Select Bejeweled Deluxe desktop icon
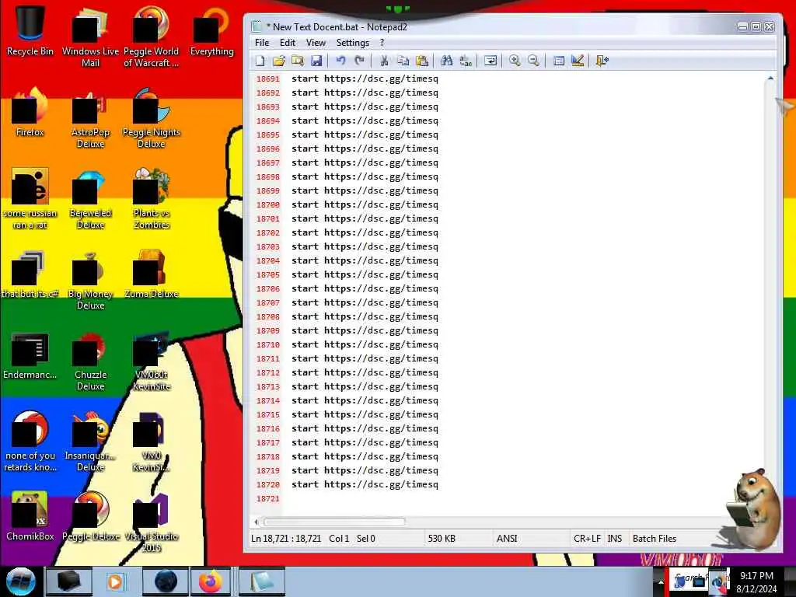 click(90, 198)
